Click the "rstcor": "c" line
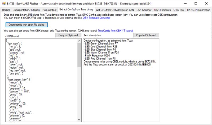 (x=16, y=86)
